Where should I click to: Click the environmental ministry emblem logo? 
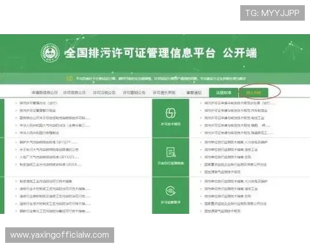pyautogui.click(x=50, y=53)
